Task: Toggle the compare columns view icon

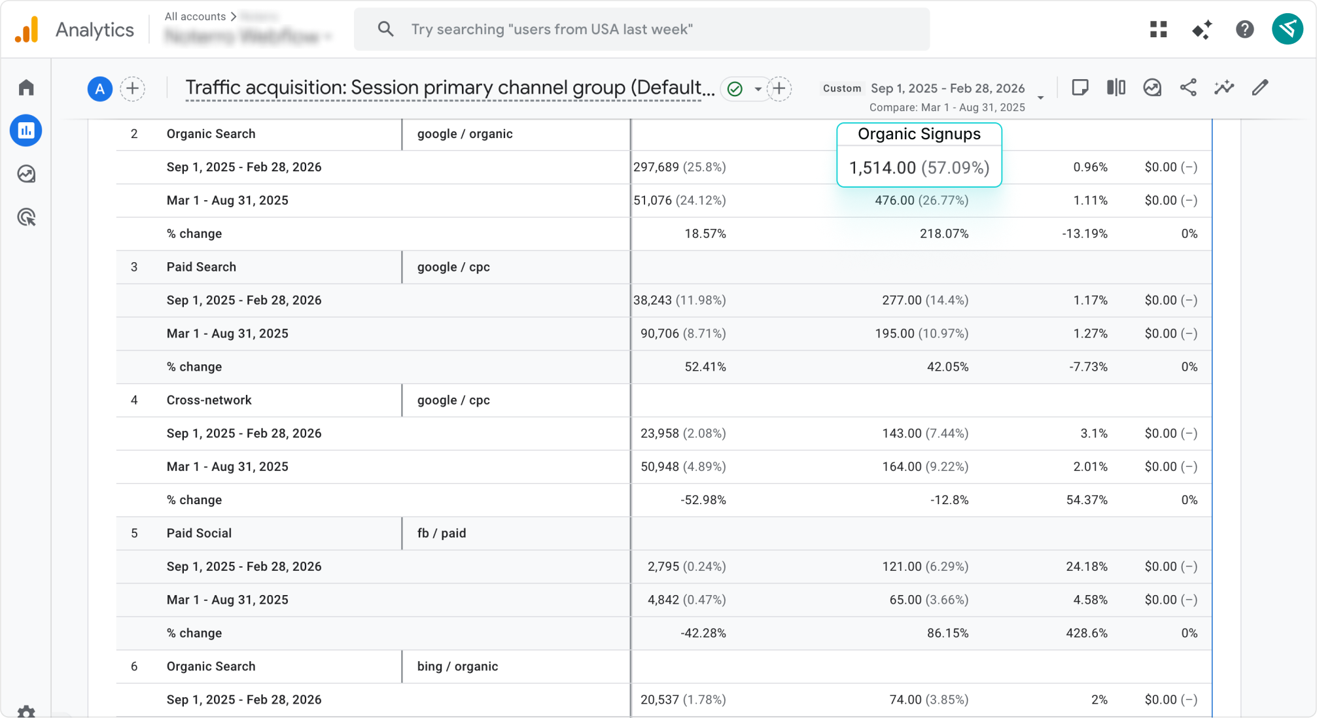Action: pos(1116,88)
